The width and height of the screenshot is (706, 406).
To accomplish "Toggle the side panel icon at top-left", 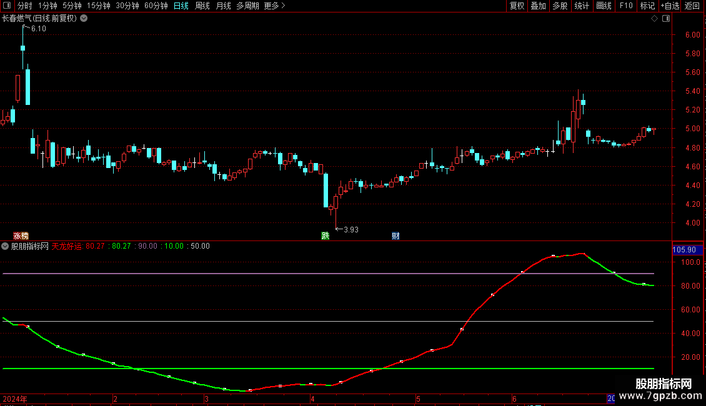I will pyautogui.click(x=7, y=6).
